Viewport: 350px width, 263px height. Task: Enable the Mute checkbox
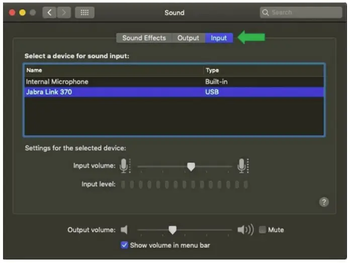tap(262, 229)
